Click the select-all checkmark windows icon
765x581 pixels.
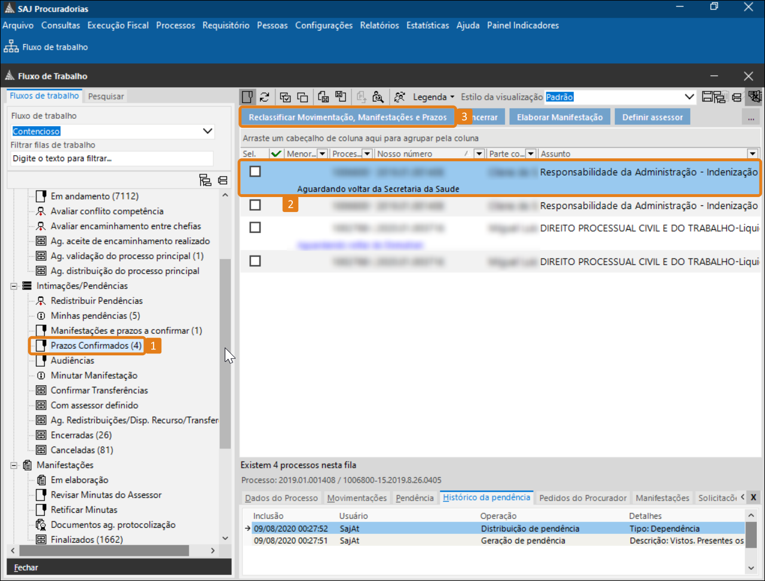tap(285, 97)
